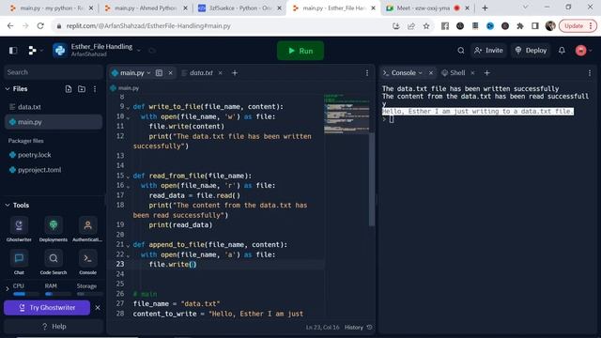The height and width of the screenshot is (338, 601).
Task: Expand the CPU RAM Storage resources
Action: (8, 289)
